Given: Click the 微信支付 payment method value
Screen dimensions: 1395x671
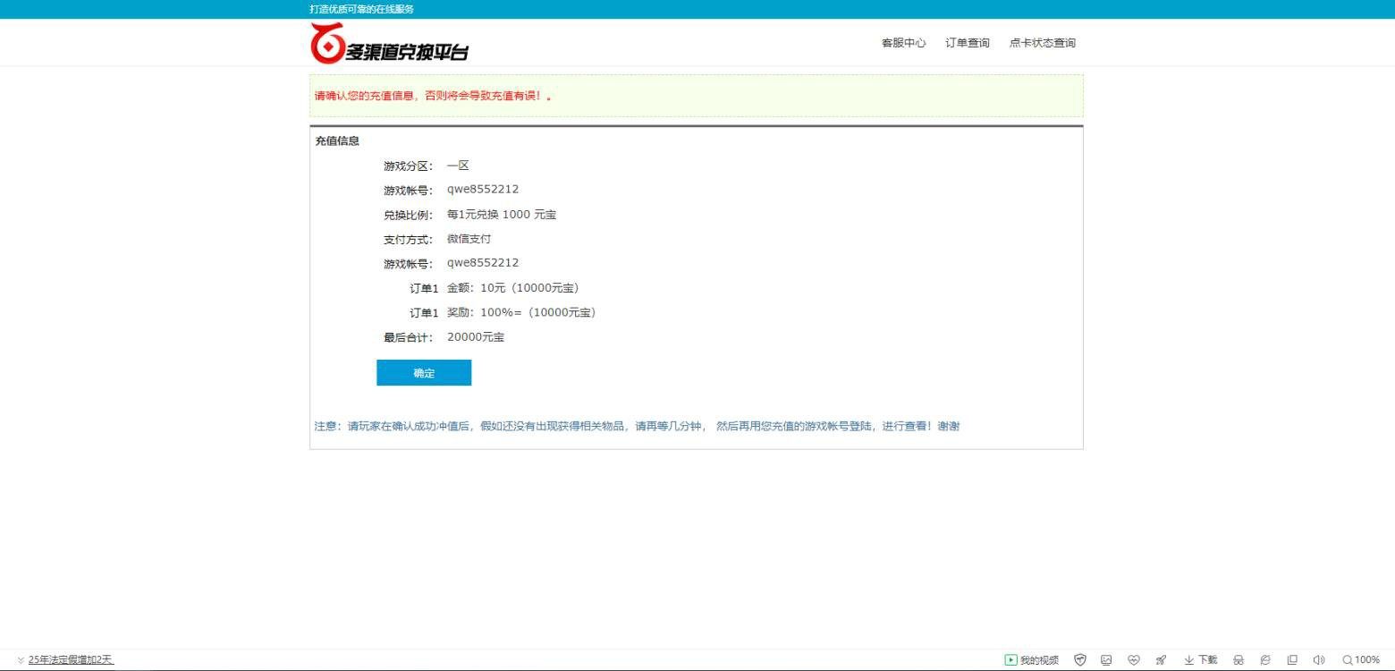Looking at the screenshot, I should click(469, 239).
